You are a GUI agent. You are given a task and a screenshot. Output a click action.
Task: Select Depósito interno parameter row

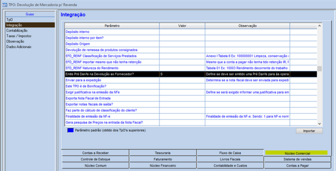(191, 32)
